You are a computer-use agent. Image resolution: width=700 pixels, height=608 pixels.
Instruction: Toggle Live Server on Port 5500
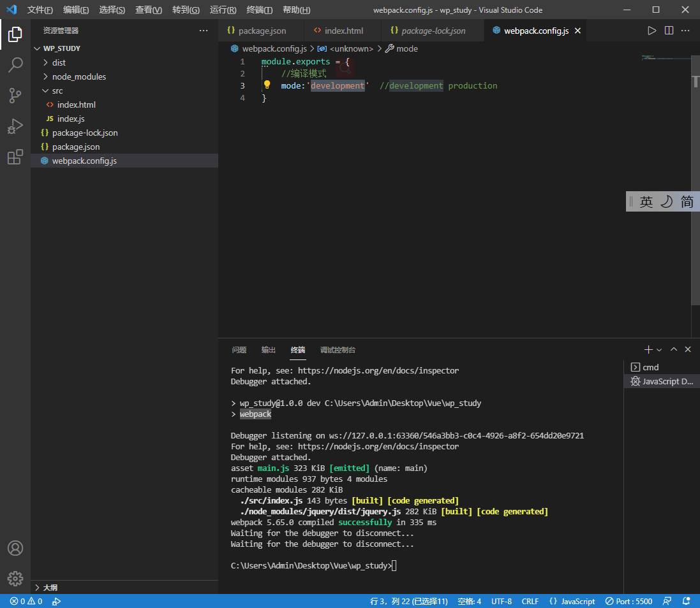(x=629, y=601)
